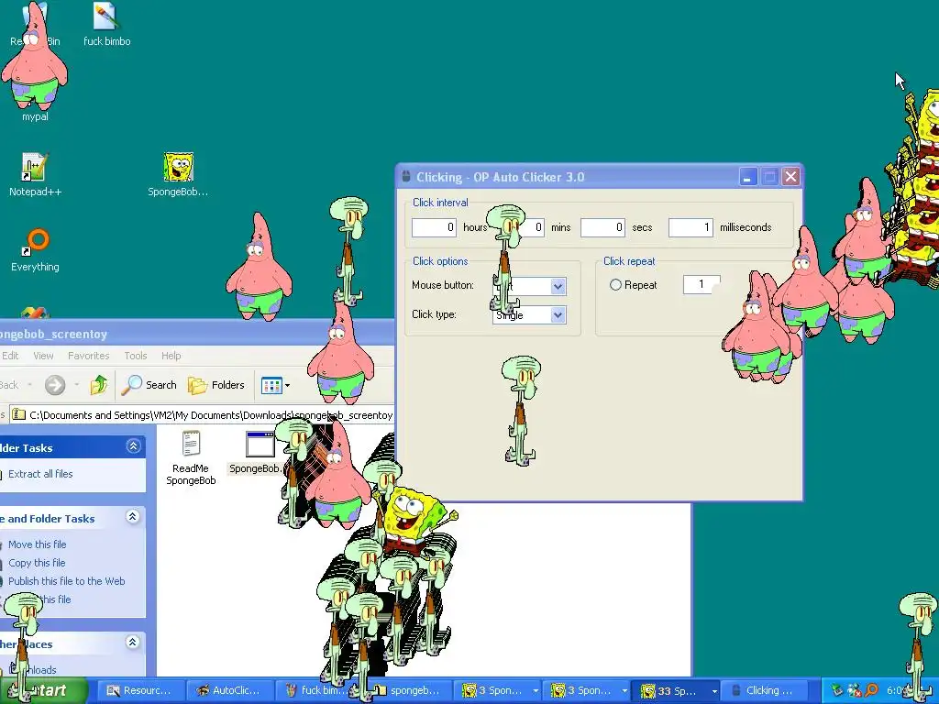Open the SpongeBob desktop icon
The height and width of the screenshot is (704, 939).
(x=178, y=174)
